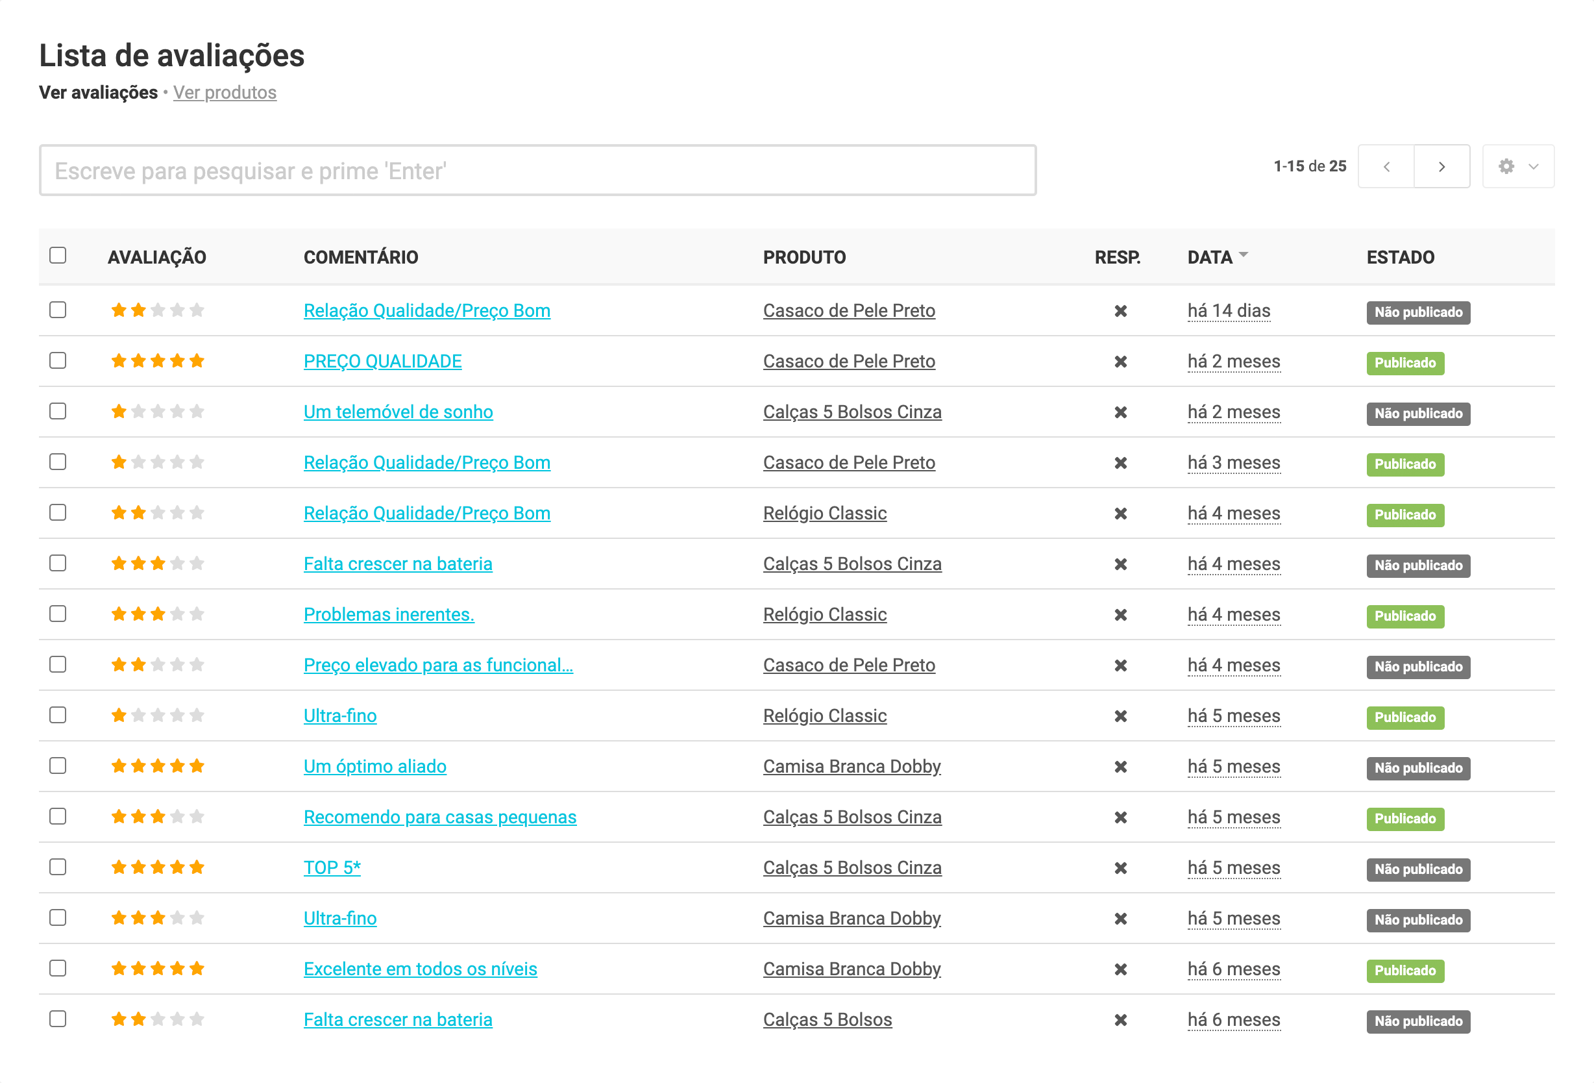This screenshot has width=1594, height=1083.
Task: Click the X icon for Problemas inerentes
Action: [1120, 615]
